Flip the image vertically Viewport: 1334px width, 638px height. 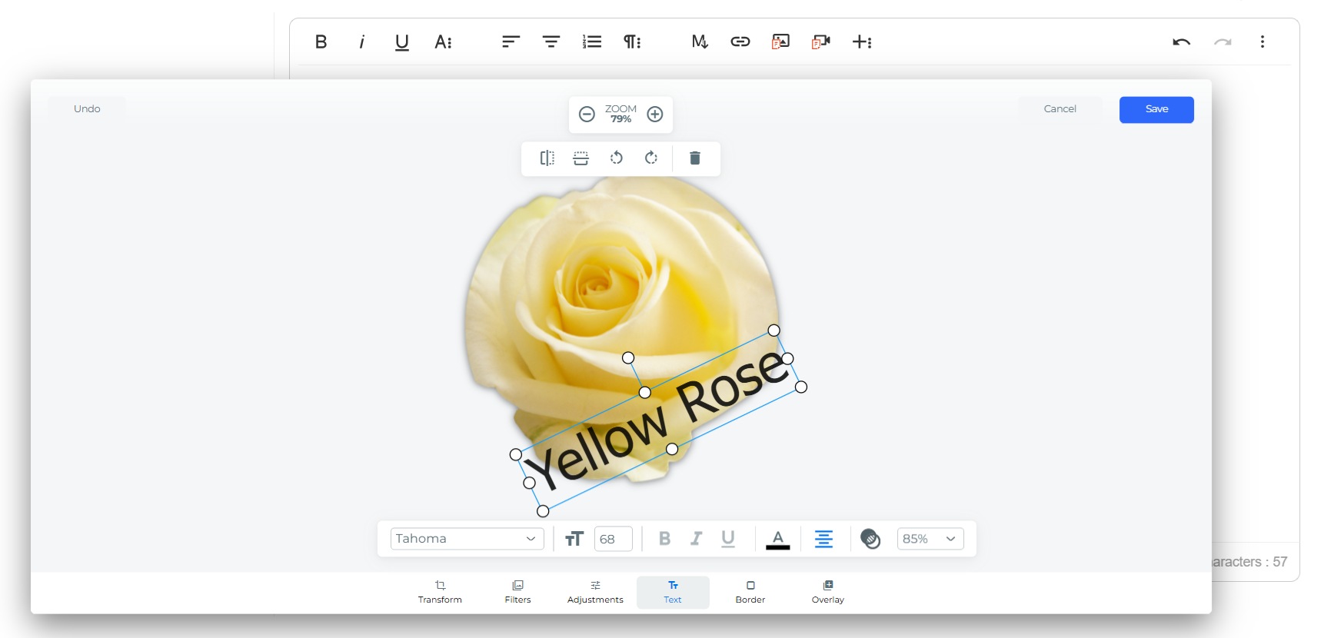pyautogui.click(x=581, y=158)
